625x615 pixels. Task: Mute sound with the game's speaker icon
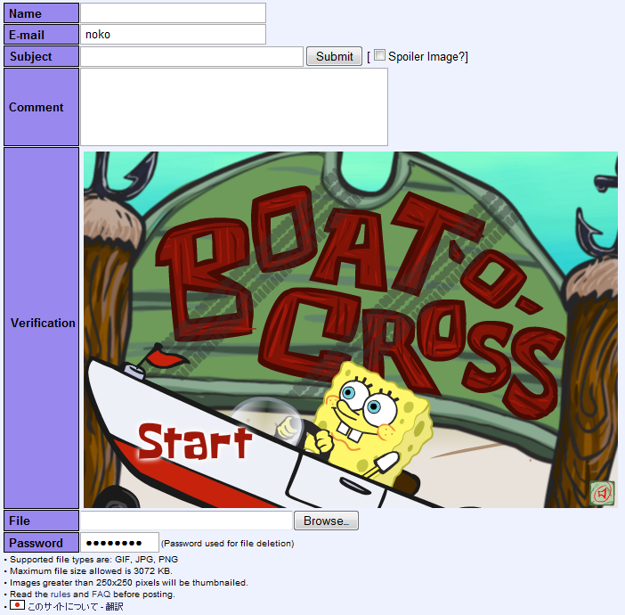[602, 493]
